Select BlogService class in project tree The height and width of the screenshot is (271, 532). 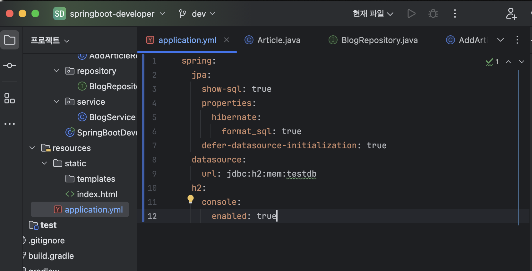107,117
